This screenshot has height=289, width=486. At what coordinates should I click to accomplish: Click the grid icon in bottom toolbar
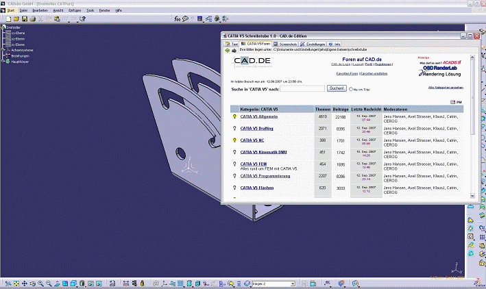click(181, 284)
